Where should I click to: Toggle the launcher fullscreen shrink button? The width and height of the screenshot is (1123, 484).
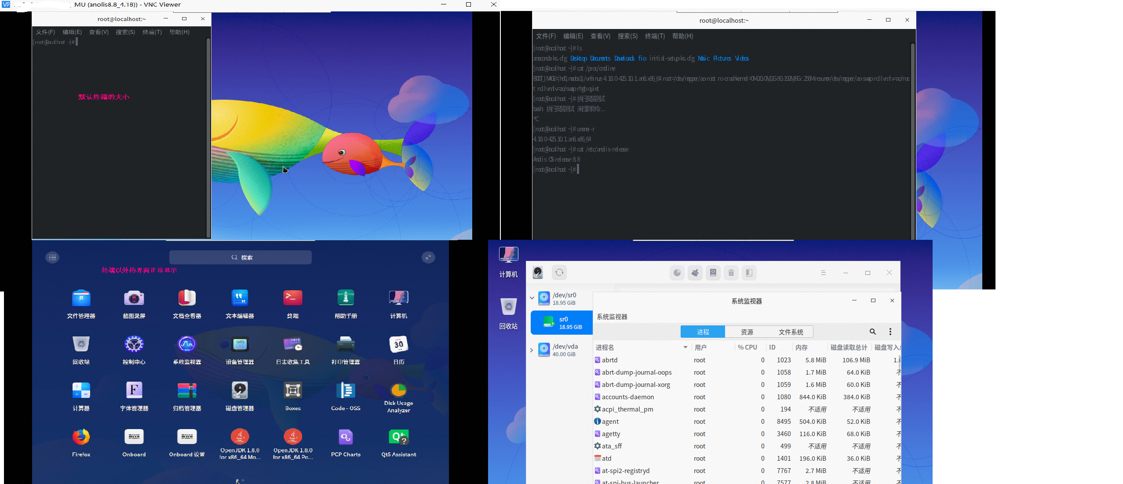pos(428,257)
